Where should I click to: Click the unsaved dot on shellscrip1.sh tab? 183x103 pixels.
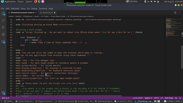55,13
